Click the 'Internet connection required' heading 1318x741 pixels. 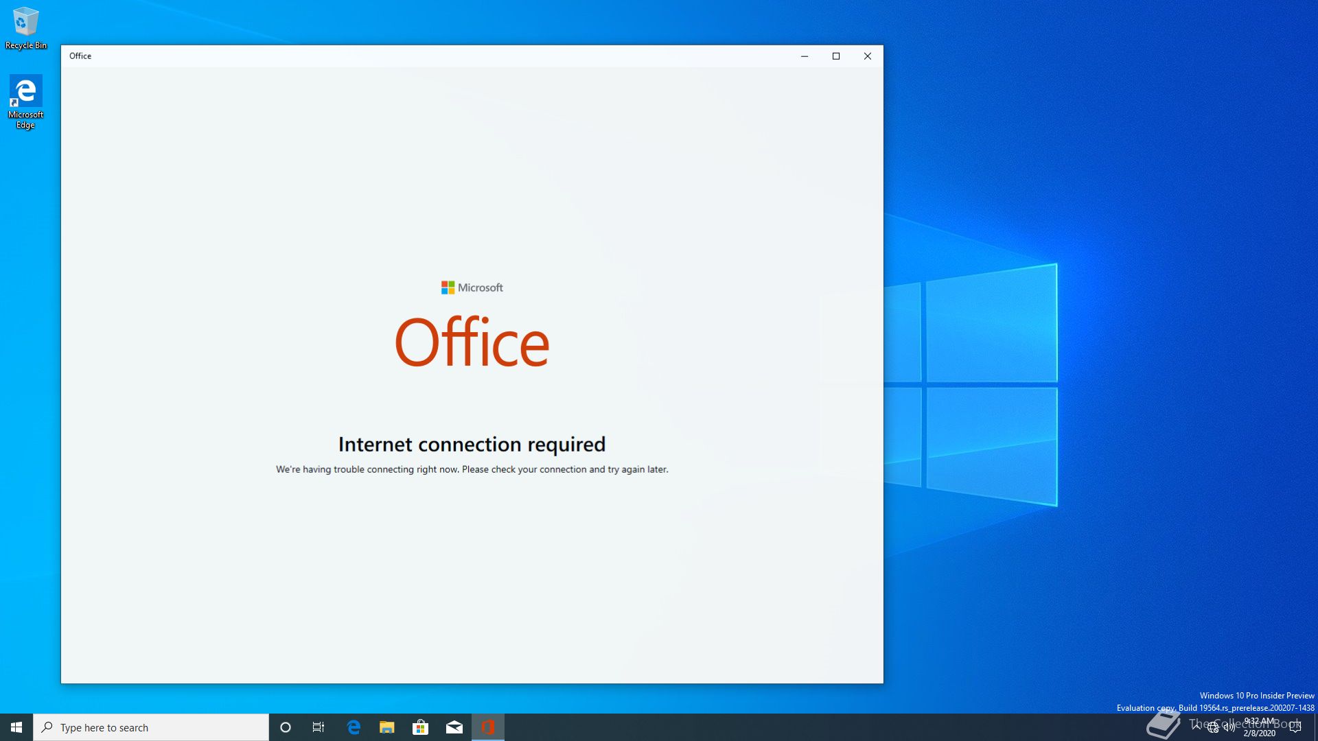(472, 445)
